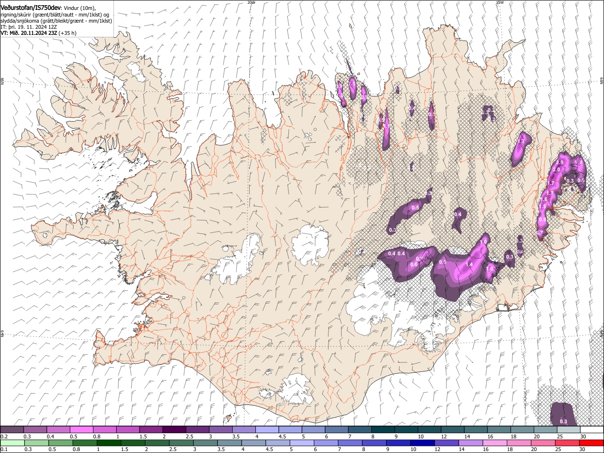Click the 'IT: þri. 19. 11. 2024 12Z' line
Screen dimensions: 604x453
point(29,27)
